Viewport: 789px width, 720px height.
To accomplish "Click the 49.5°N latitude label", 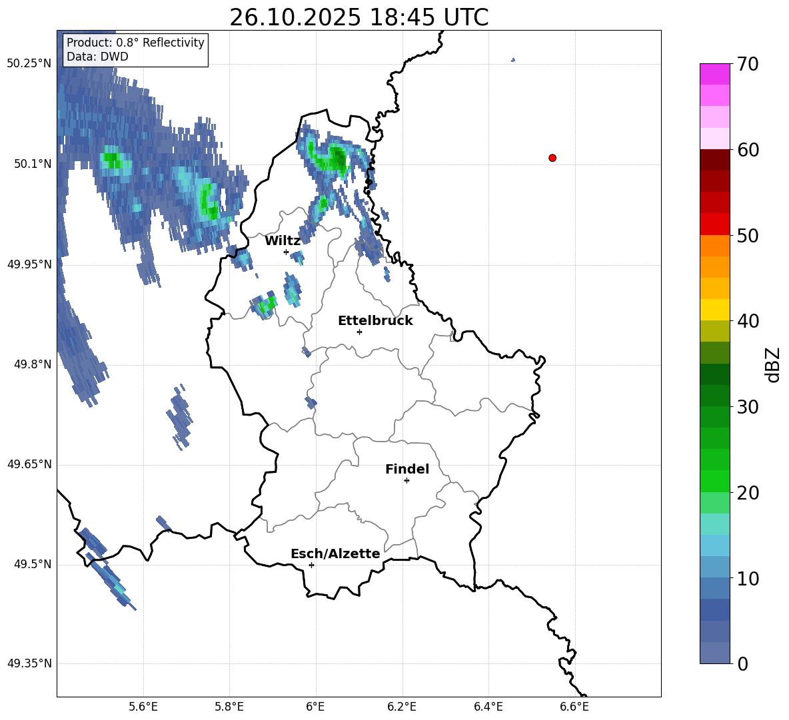I will 33,564.
